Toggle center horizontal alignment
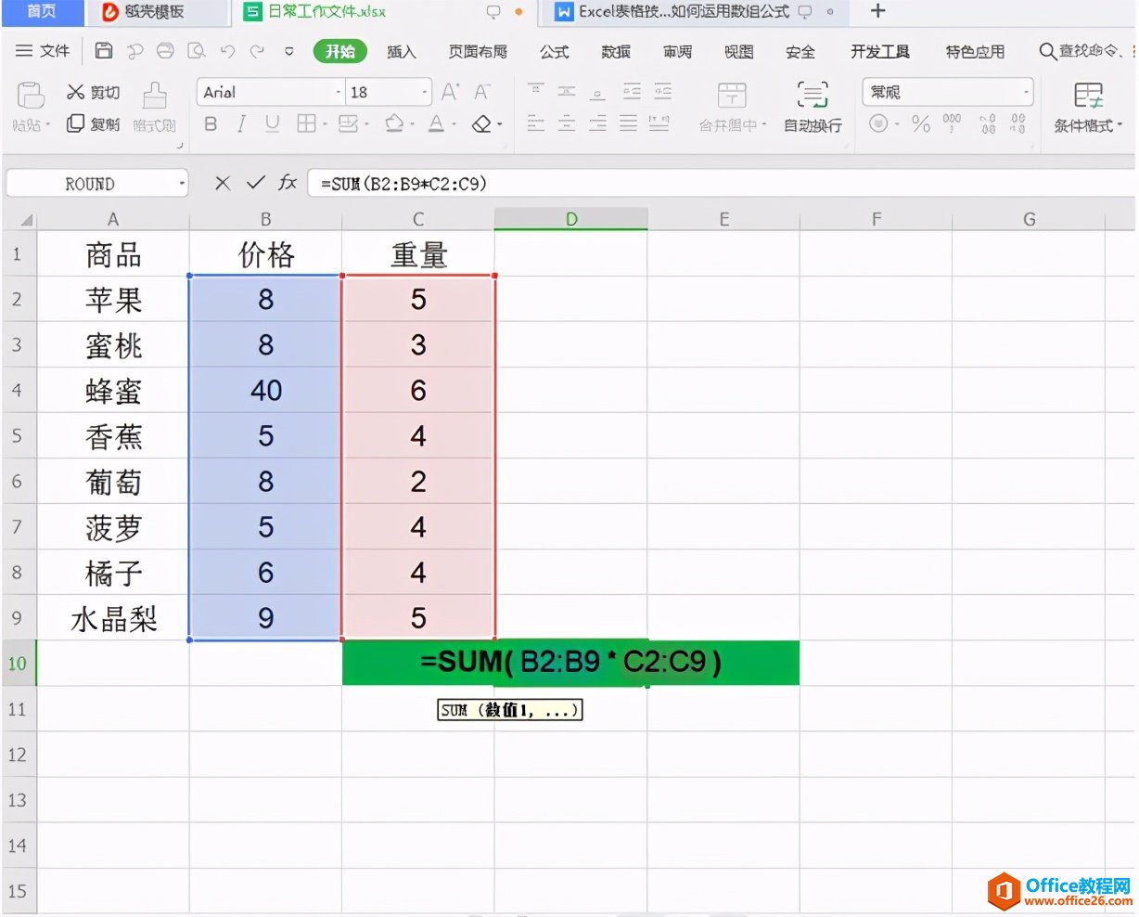Screen dimensions: 1139x917 (567, 123)
